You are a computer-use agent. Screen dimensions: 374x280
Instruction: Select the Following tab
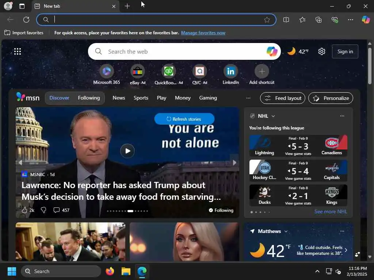click(x=89, y=98)
